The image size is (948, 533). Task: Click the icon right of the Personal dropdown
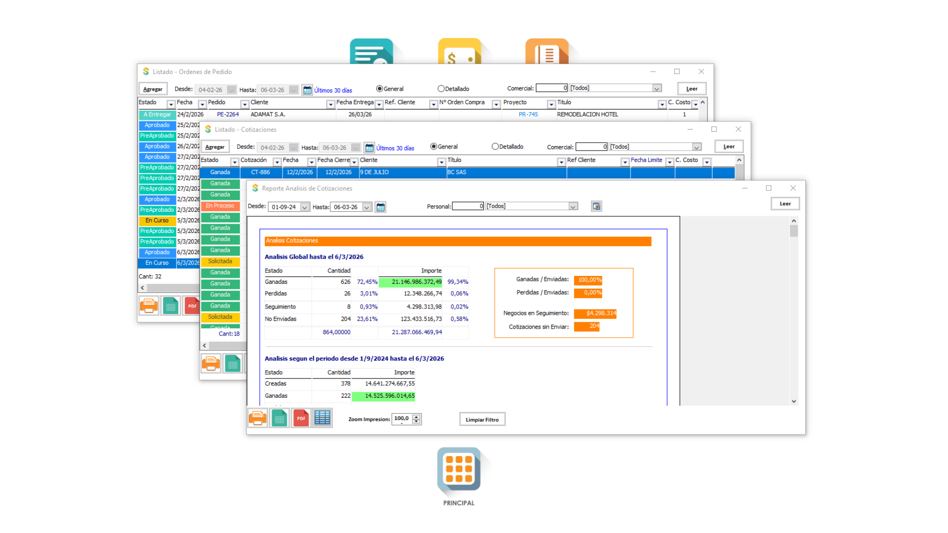pyautogui.click(x=596, y=206)
